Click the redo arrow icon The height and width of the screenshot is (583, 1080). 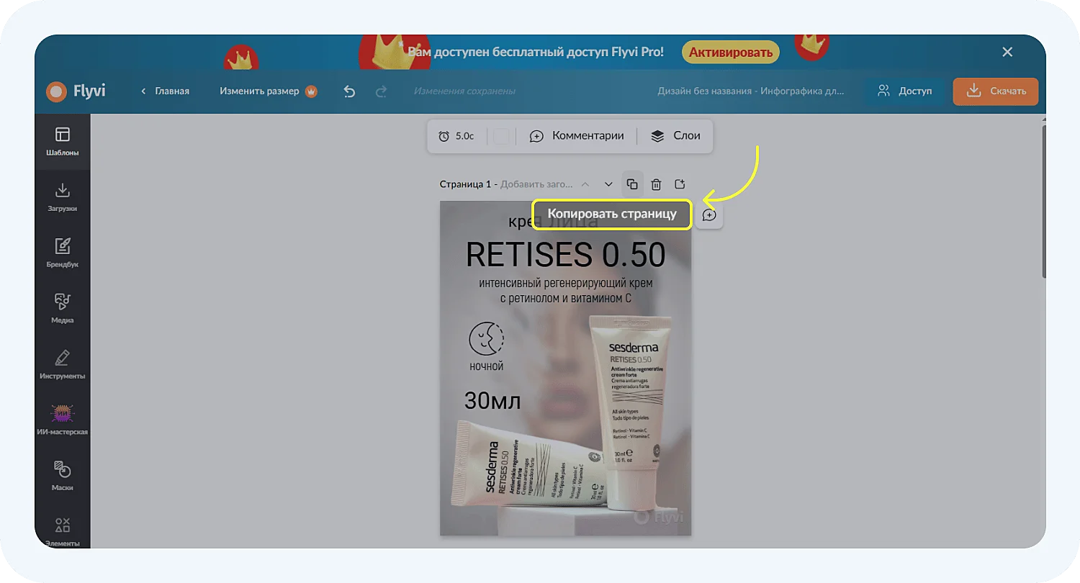pyautogui.click(x=382, y=91)
